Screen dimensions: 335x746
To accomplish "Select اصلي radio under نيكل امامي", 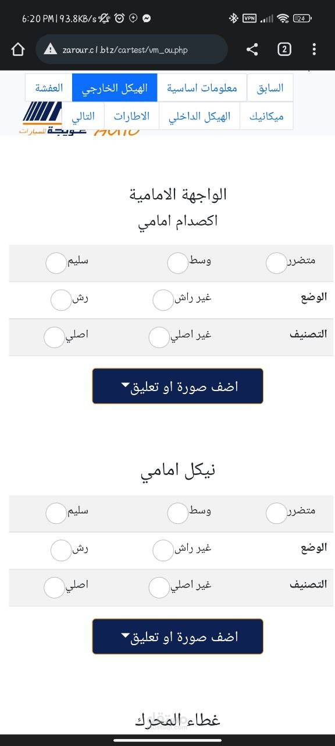I will point(54,587).
